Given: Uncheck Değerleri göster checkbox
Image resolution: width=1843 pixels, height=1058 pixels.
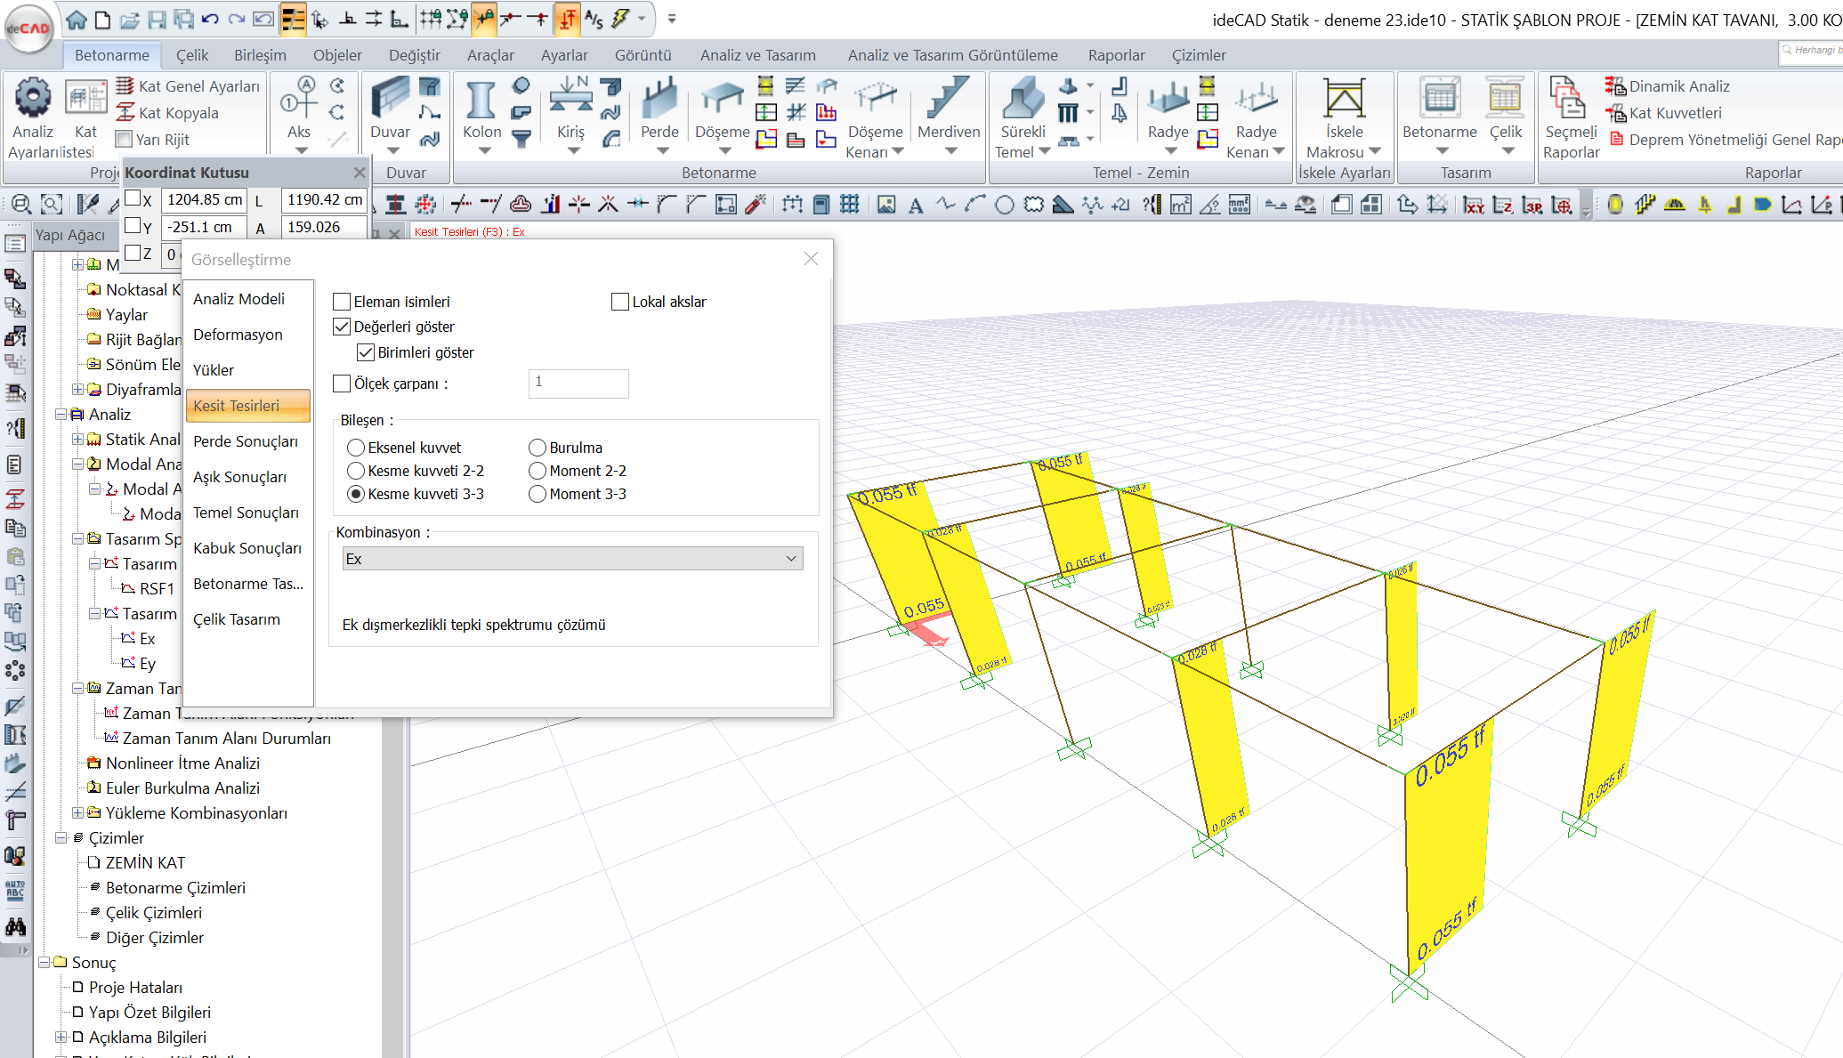Looking at the screenshot, I should tap(342, 327).
